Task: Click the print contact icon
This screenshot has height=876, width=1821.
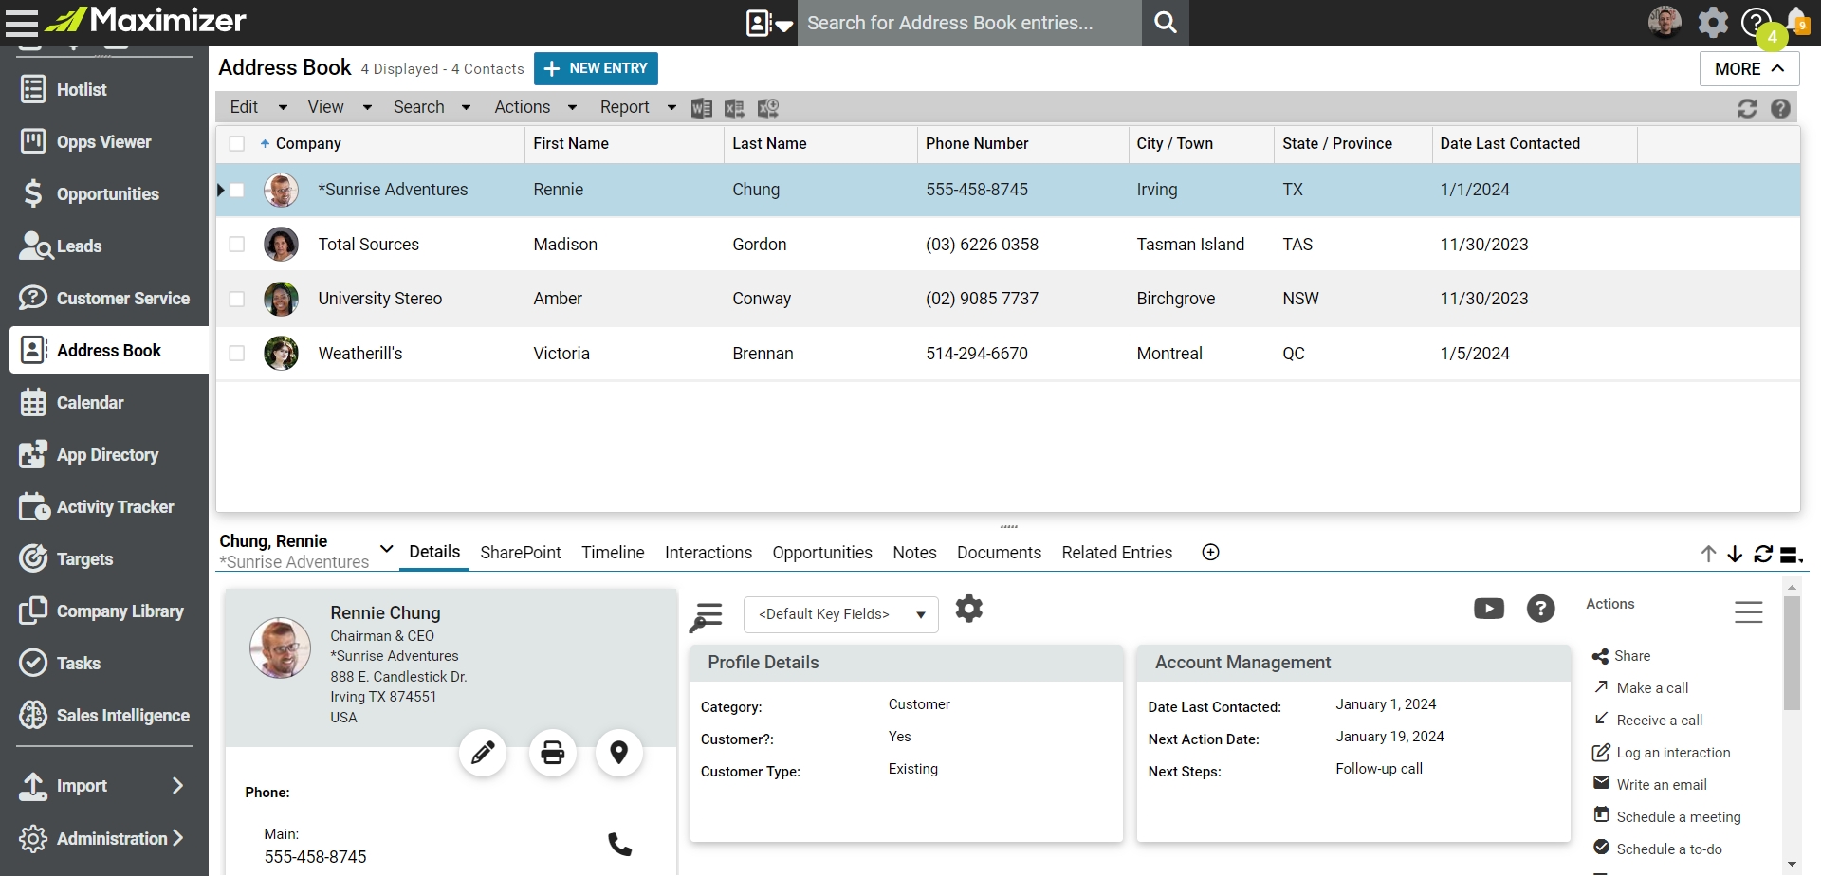Action: pyautogui.click(x=552, y=753)
